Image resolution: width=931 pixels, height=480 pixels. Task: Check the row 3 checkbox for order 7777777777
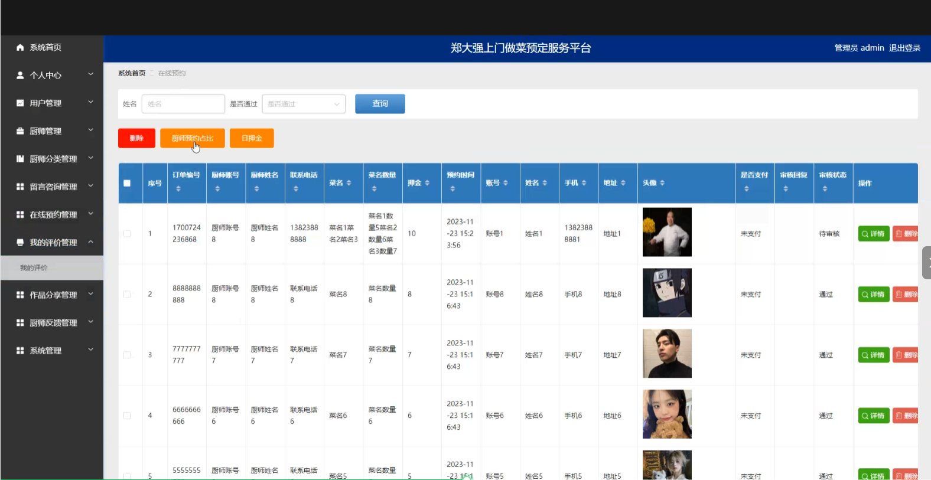127,355
